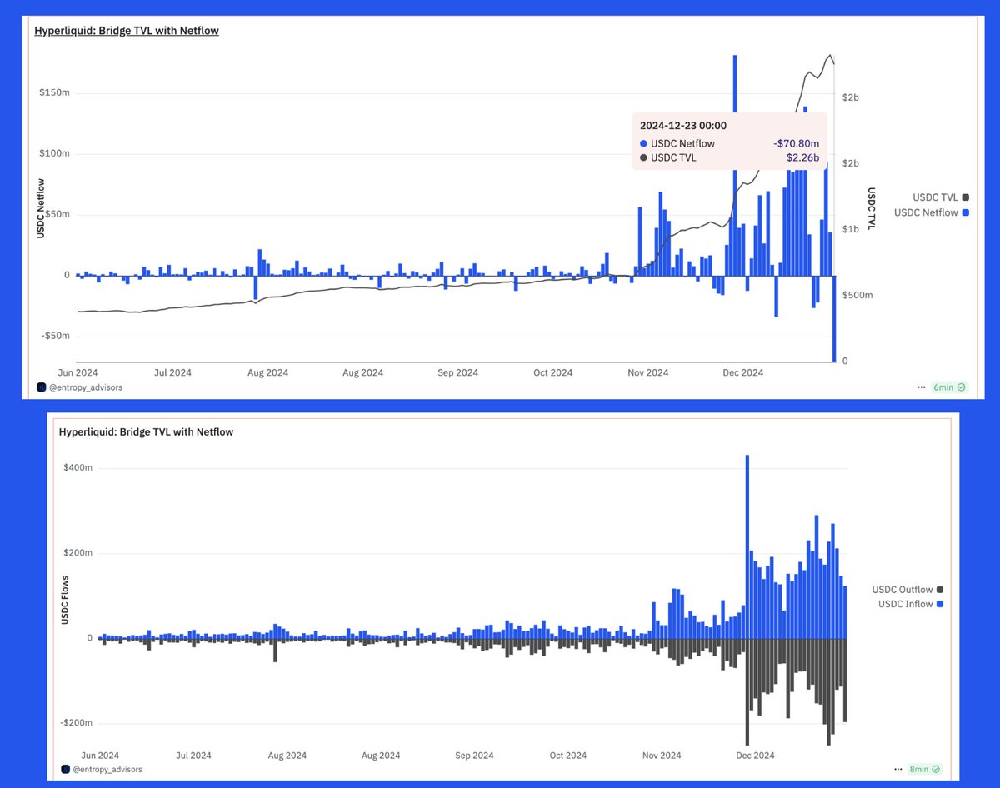Click the Jun 2024 label on the bottom chart
Image resolution: width=1000 pixels, height=788 pixels.
click(x=100, y=756)
